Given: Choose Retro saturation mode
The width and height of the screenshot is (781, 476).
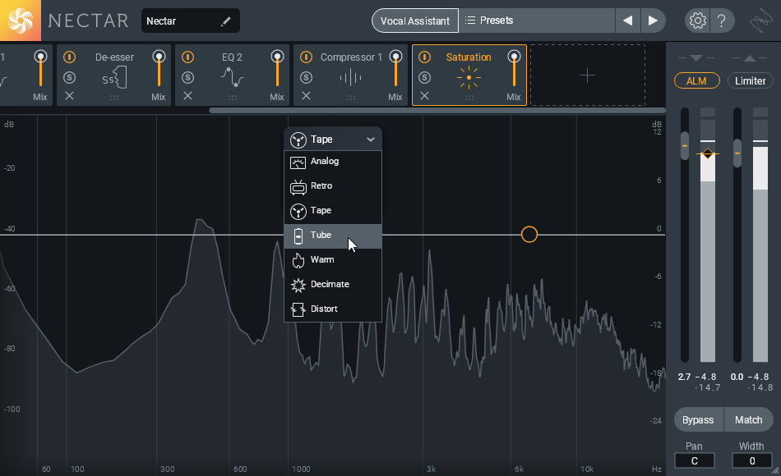Looking at the screenshot, I should coord(333,186).
